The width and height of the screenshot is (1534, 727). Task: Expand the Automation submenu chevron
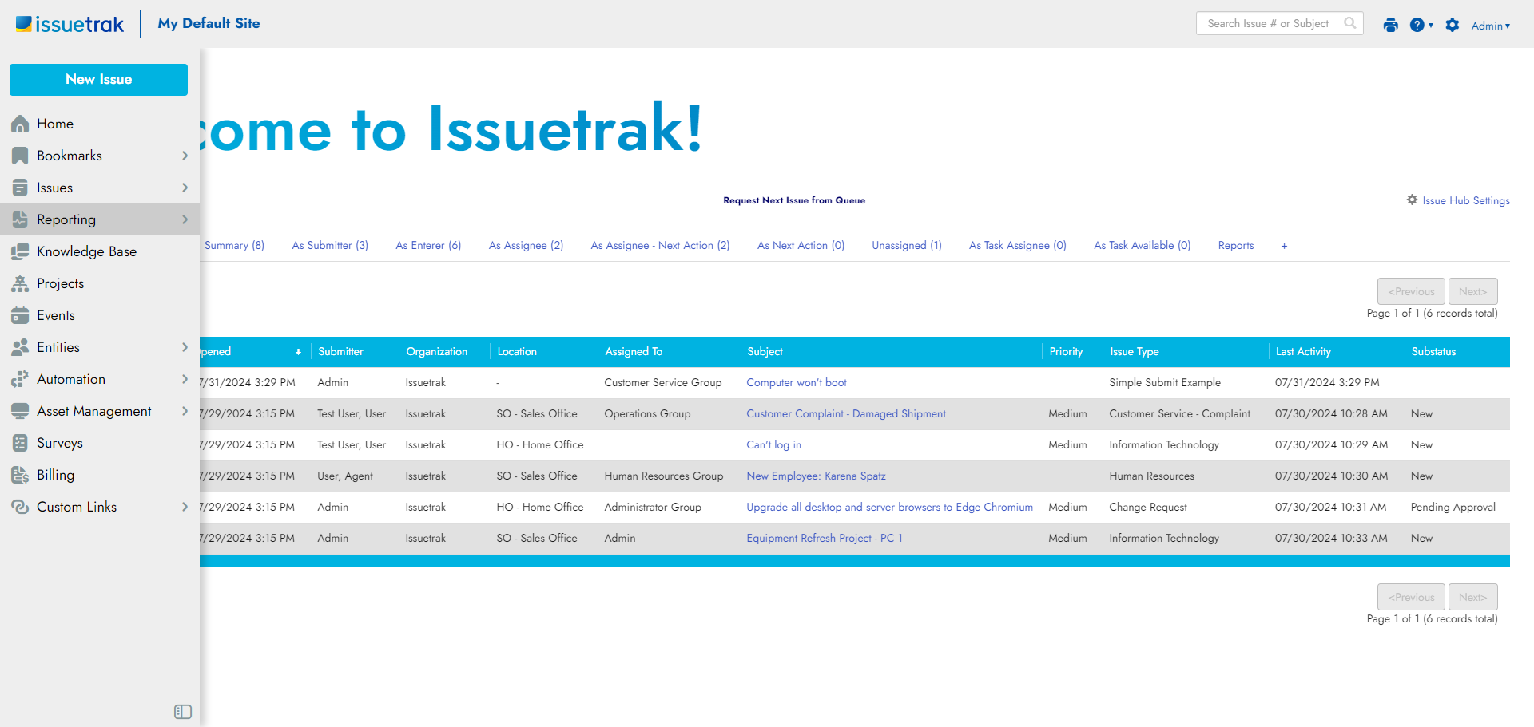click(185, 379)
